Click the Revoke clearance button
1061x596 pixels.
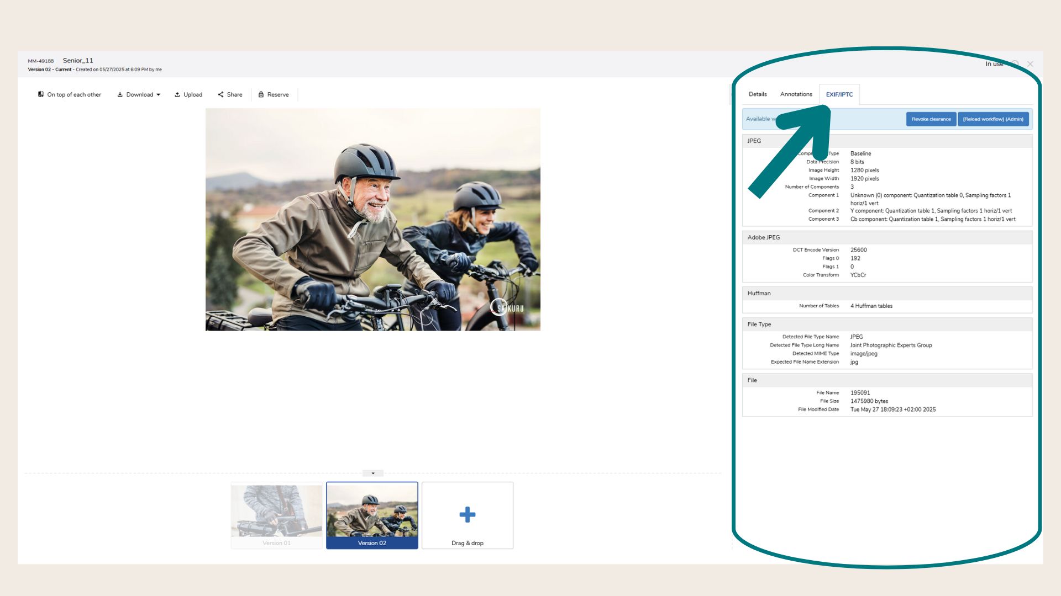click(x=931, y=119)
